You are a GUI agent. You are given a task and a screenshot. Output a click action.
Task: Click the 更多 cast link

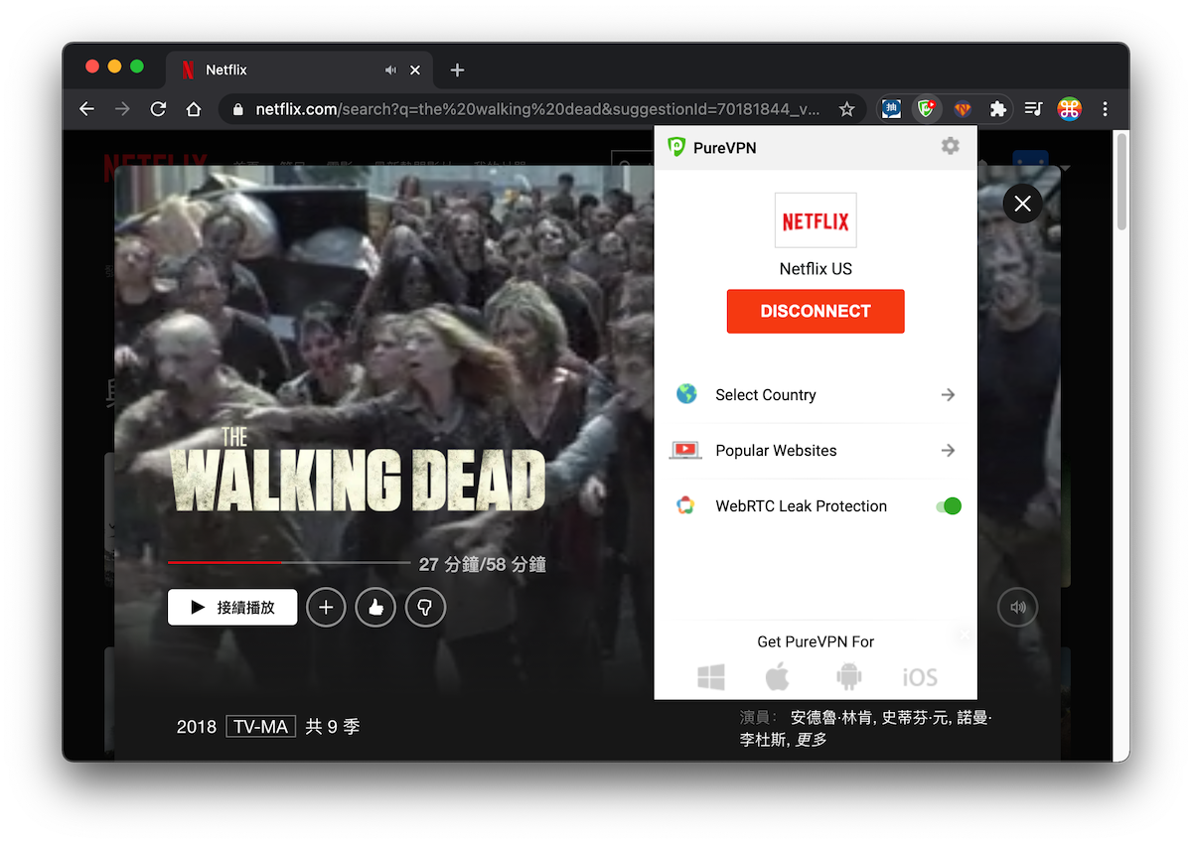(x=812, y=740)
